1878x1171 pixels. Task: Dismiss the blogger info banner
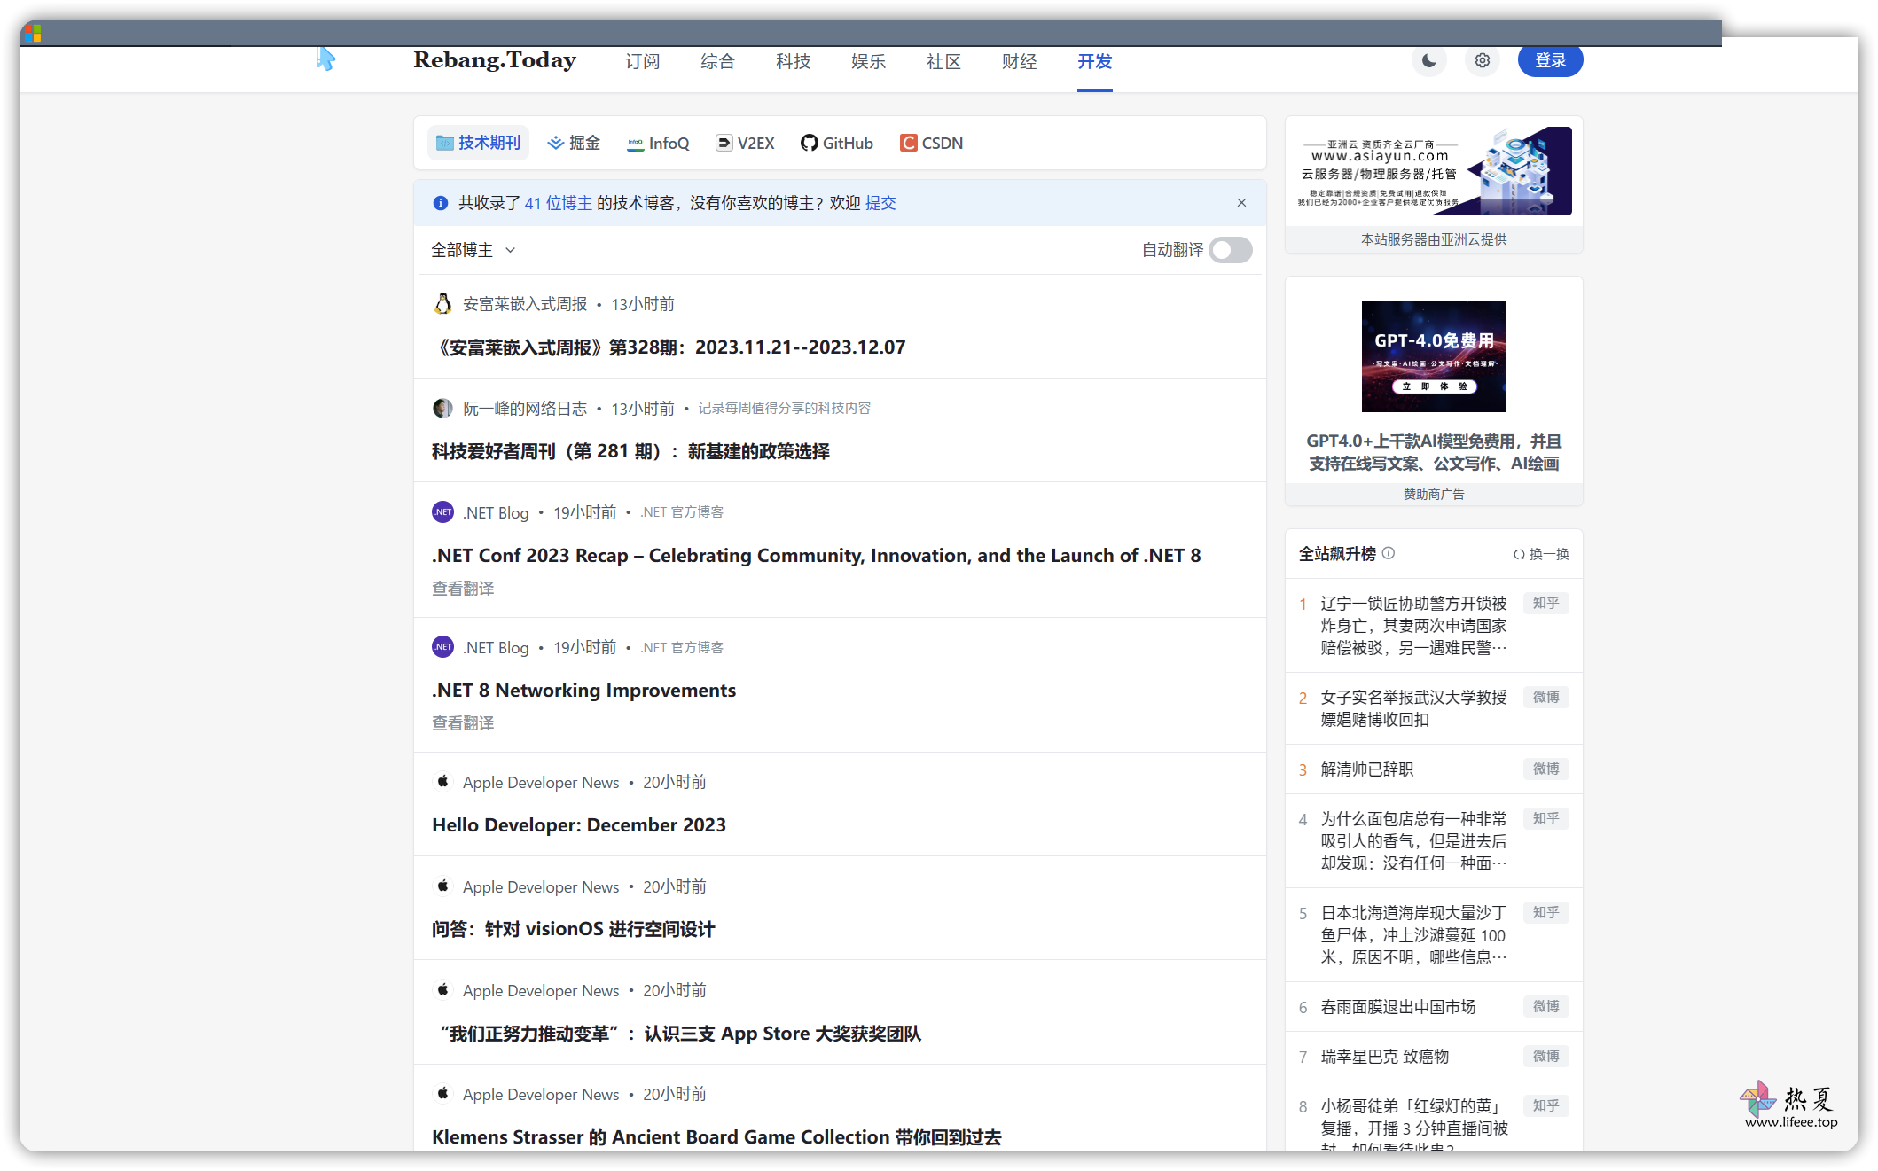[1241, 203]
